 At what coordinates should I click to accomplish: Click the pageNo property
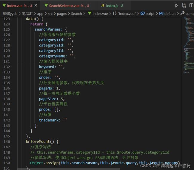(x=45, y=88)
